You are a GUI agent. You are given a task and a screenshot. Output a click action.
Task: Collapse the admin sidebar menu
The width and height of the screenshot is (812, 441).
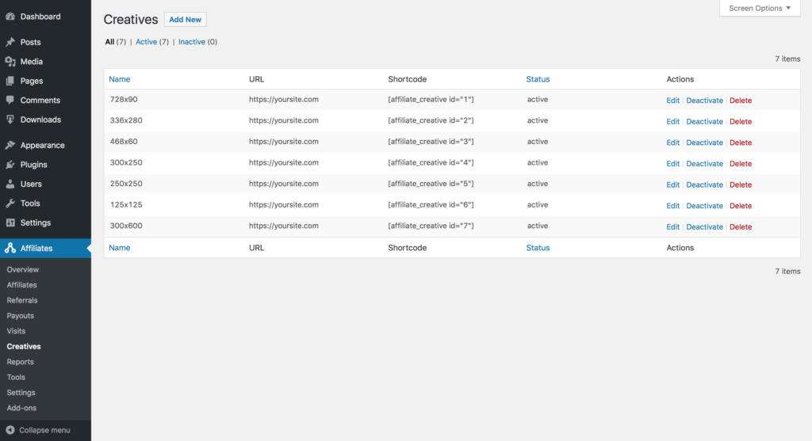point(38,430)
